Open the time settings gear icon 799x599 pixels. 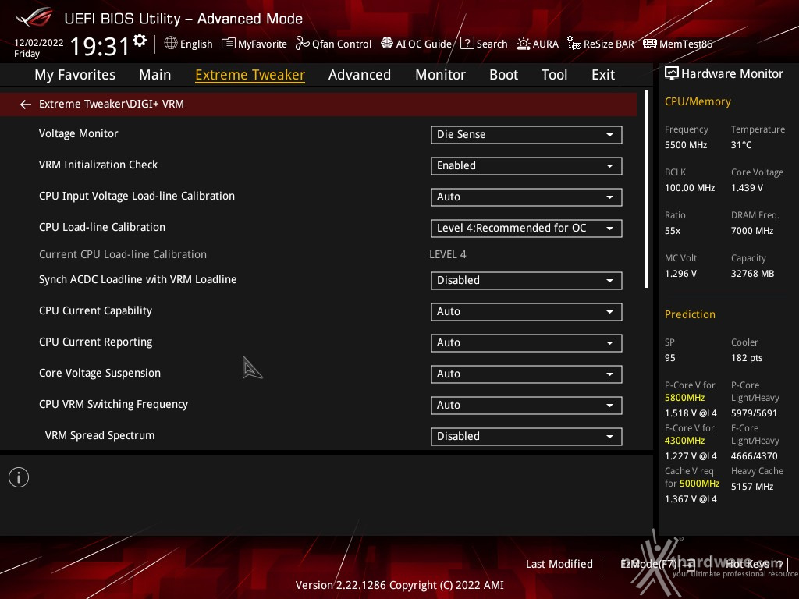(140, 41)
